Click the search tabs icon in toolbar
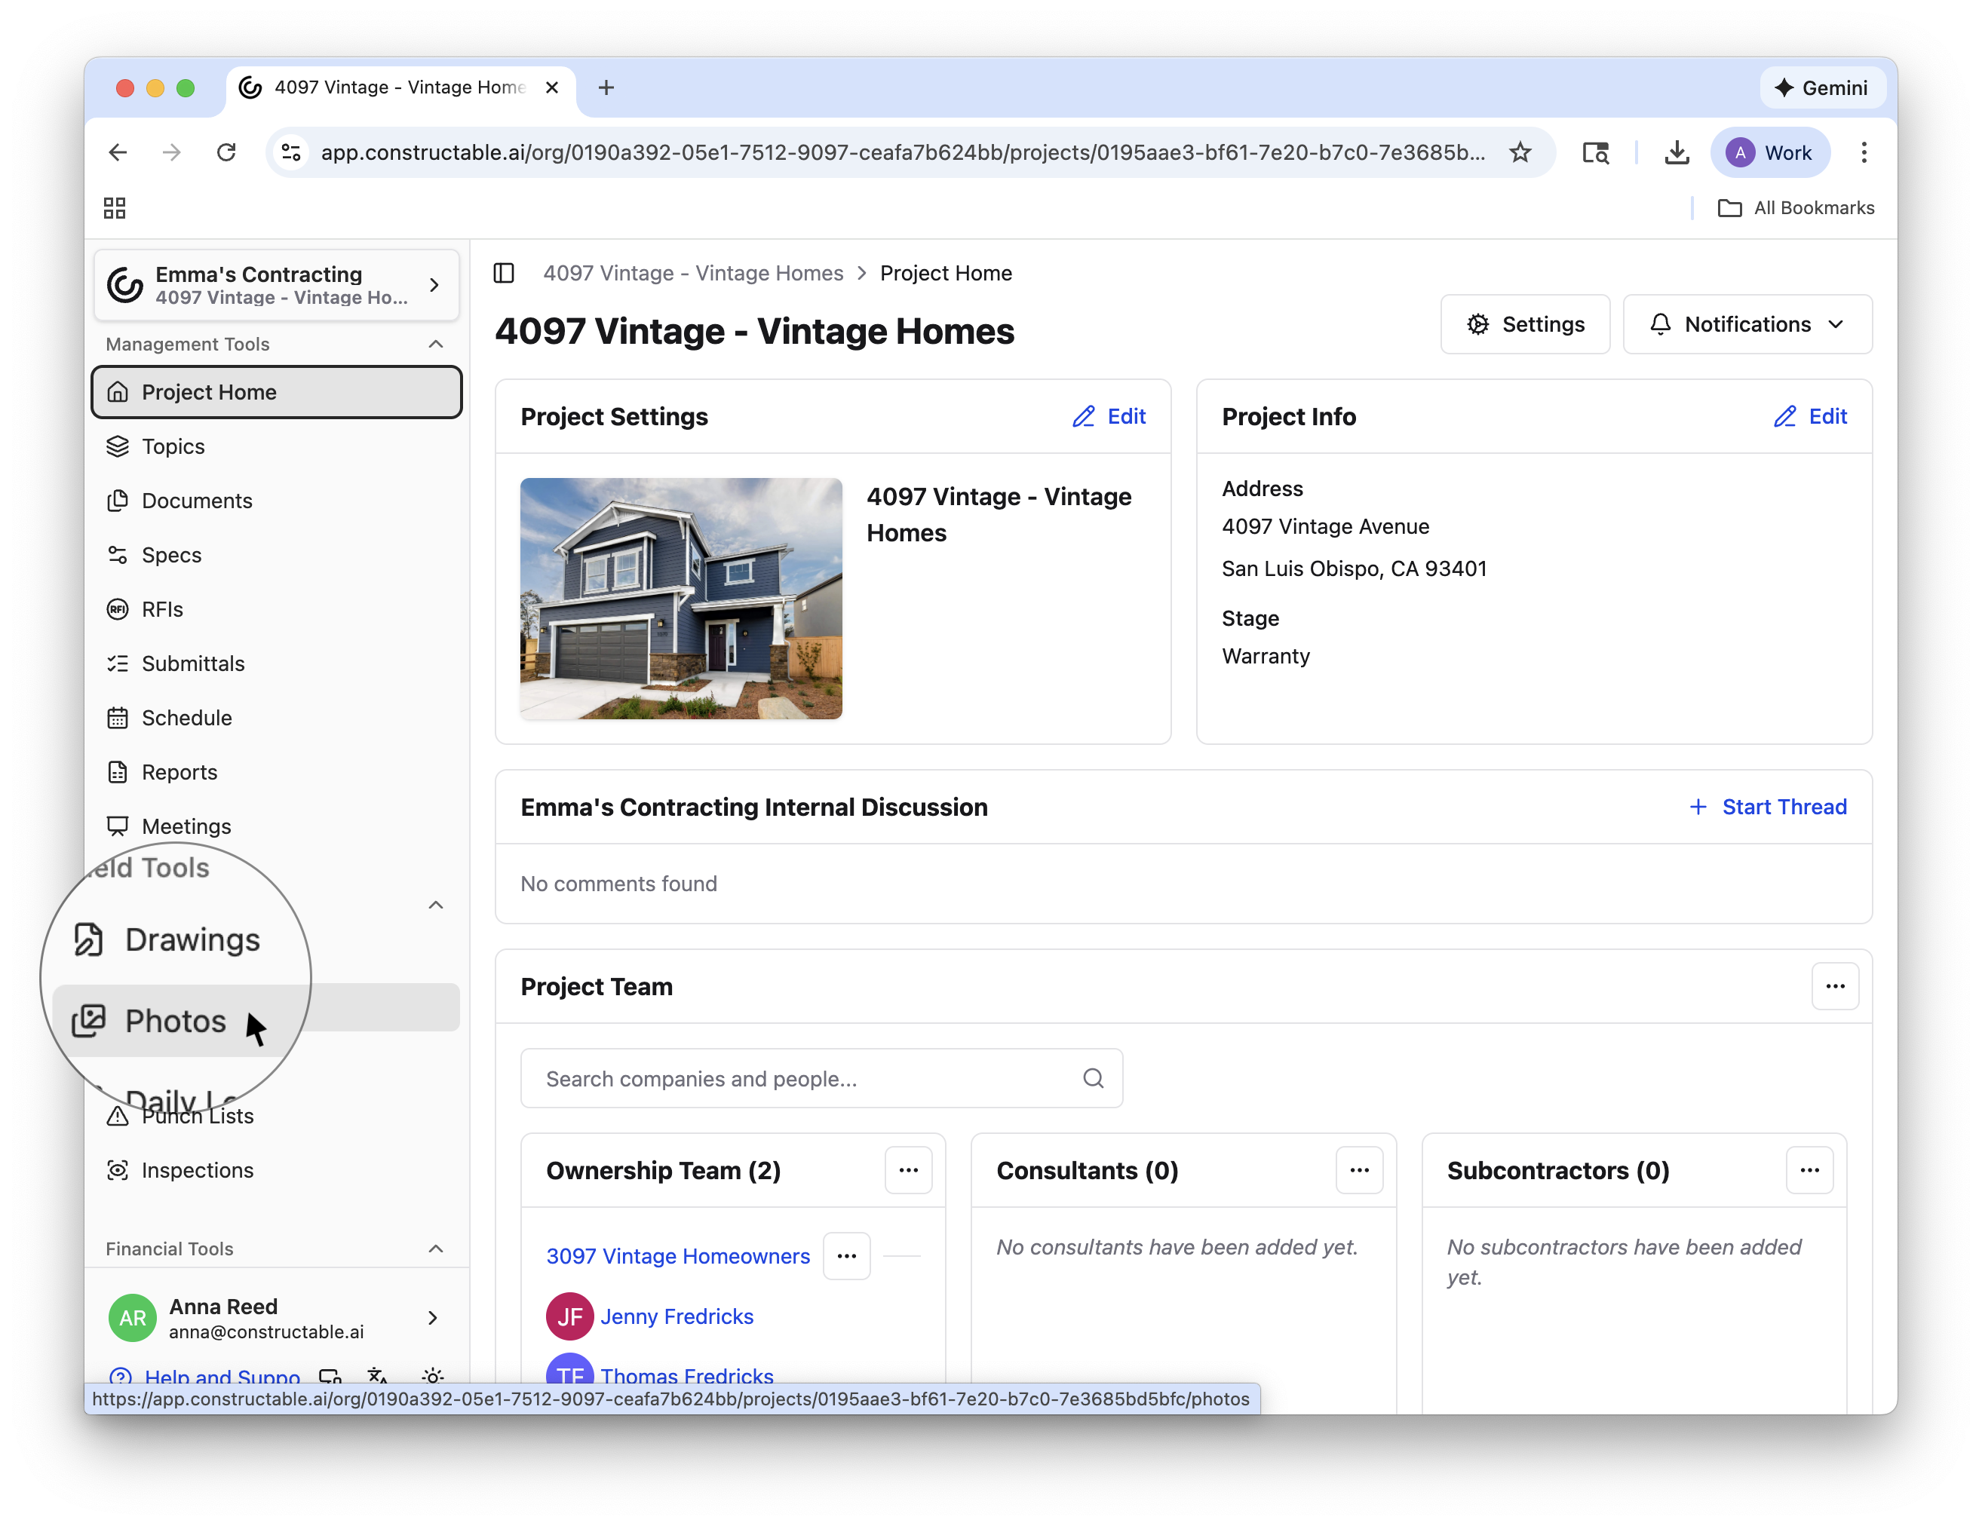 pos(1595,152)
